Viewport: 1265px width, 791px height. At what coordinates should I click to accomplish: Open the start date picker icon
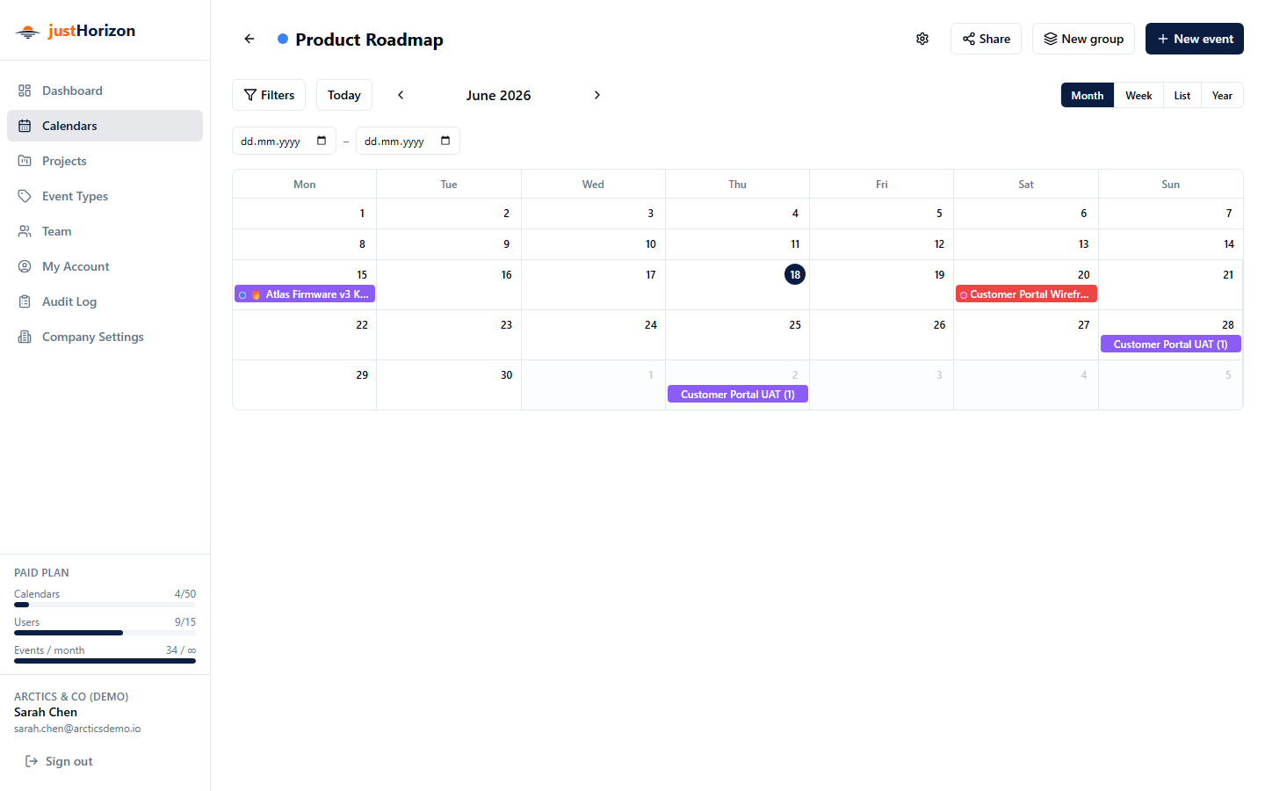click(x=322, y=141)
